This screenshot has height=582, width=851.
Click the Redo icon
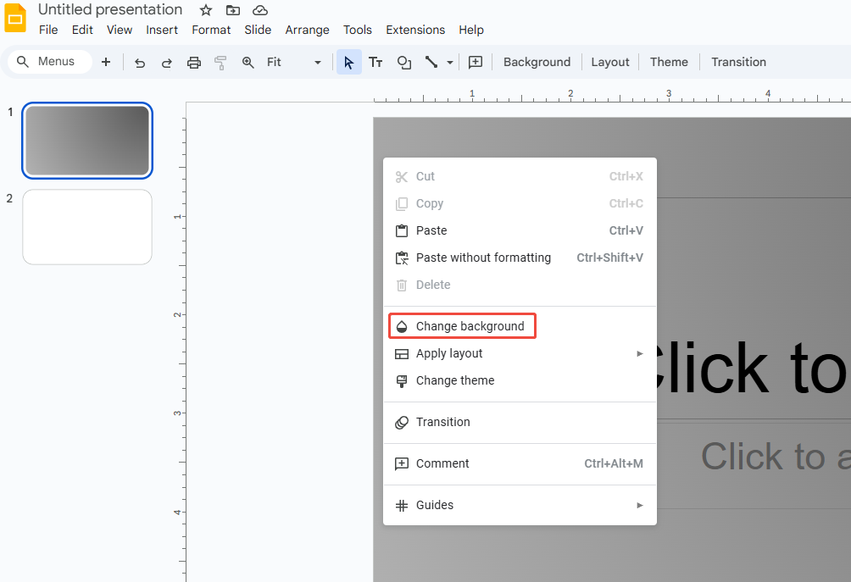click(x=167, y=62)
